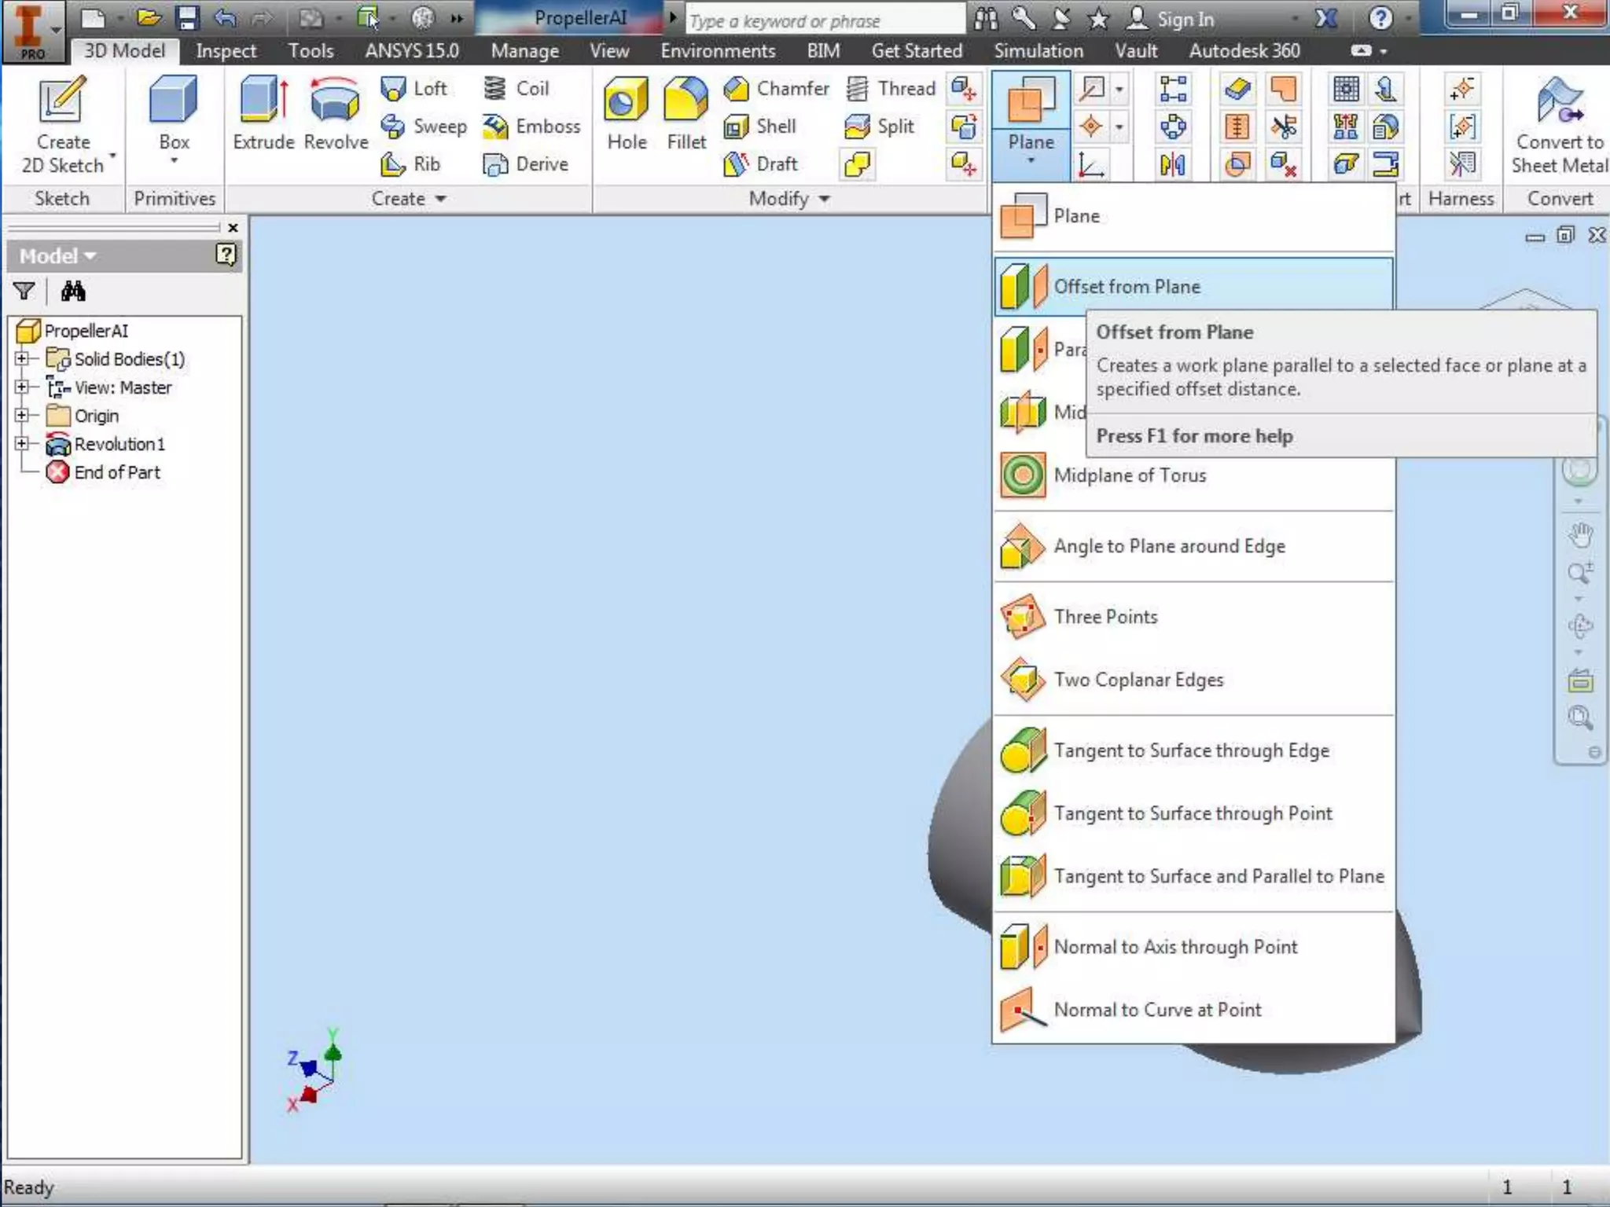Select the Emboss tool

click(x=532, y=127)
